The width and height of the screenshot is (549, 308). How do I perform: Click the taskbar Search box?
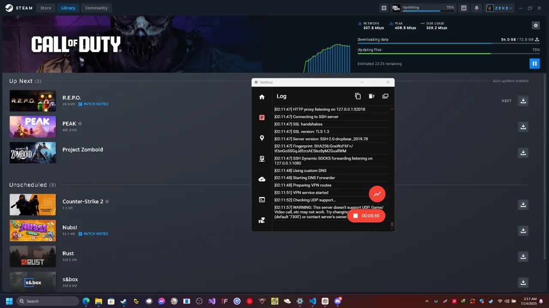[48, 301]
